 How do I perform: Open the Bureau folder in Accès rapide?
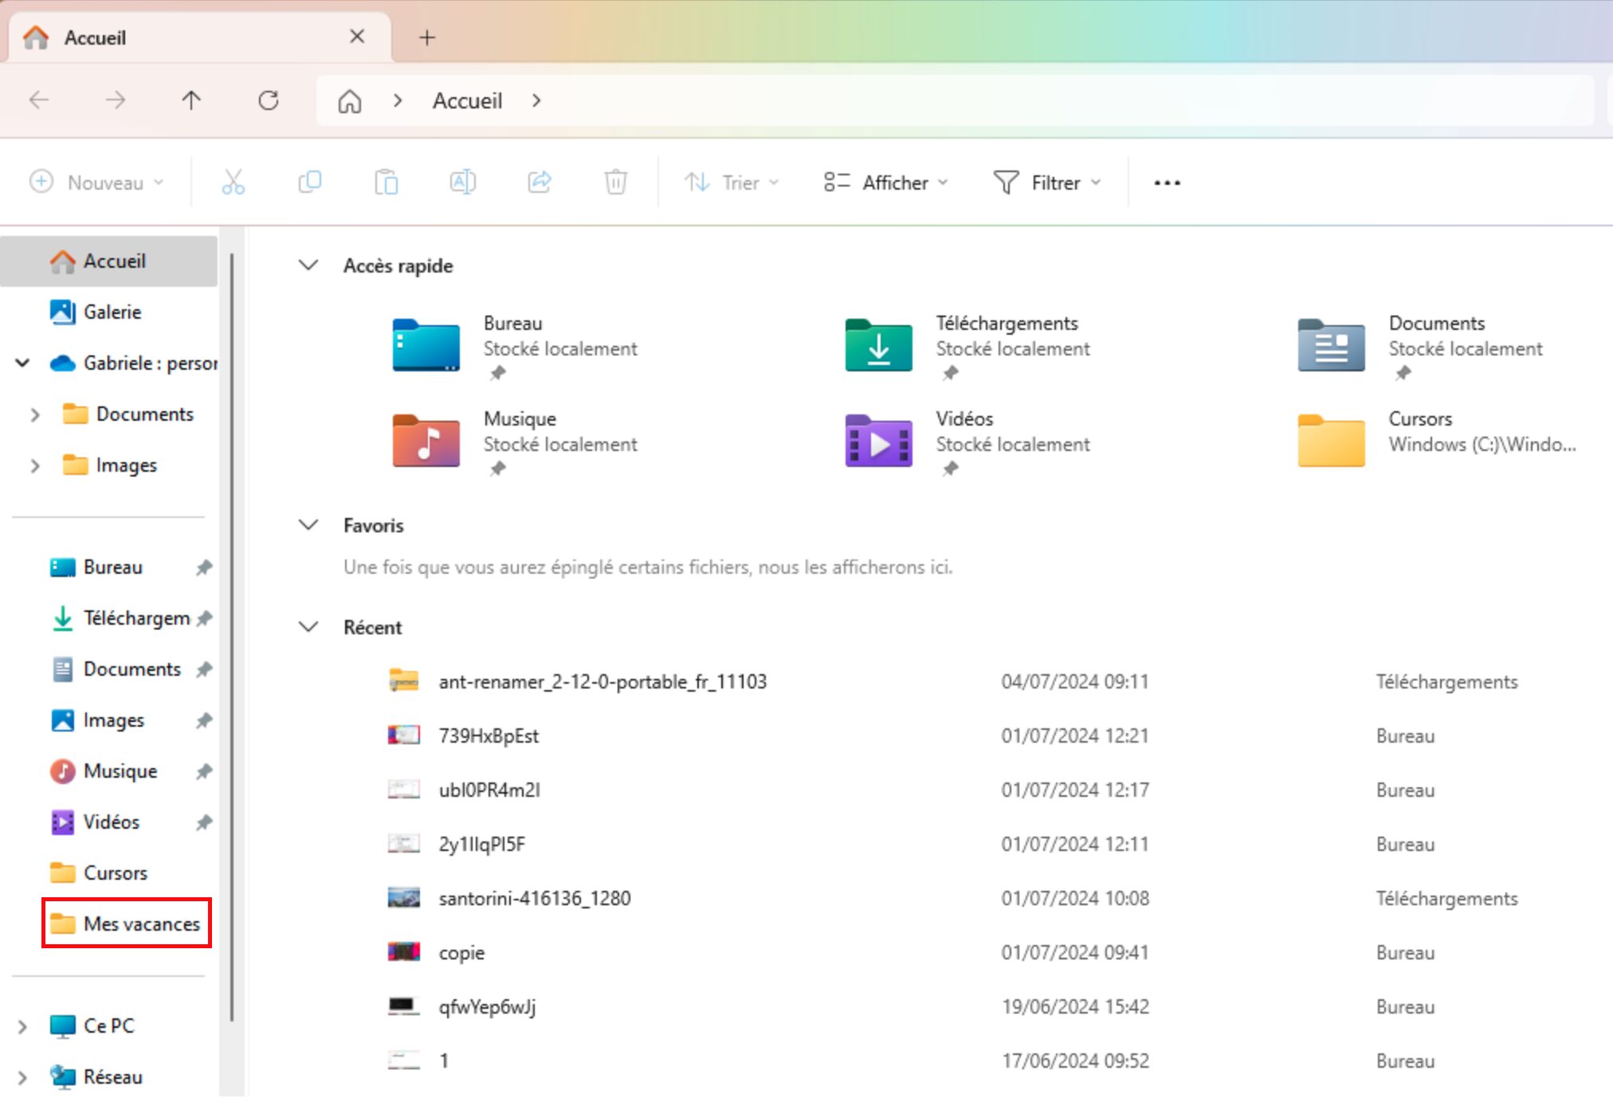coord(514,346)
